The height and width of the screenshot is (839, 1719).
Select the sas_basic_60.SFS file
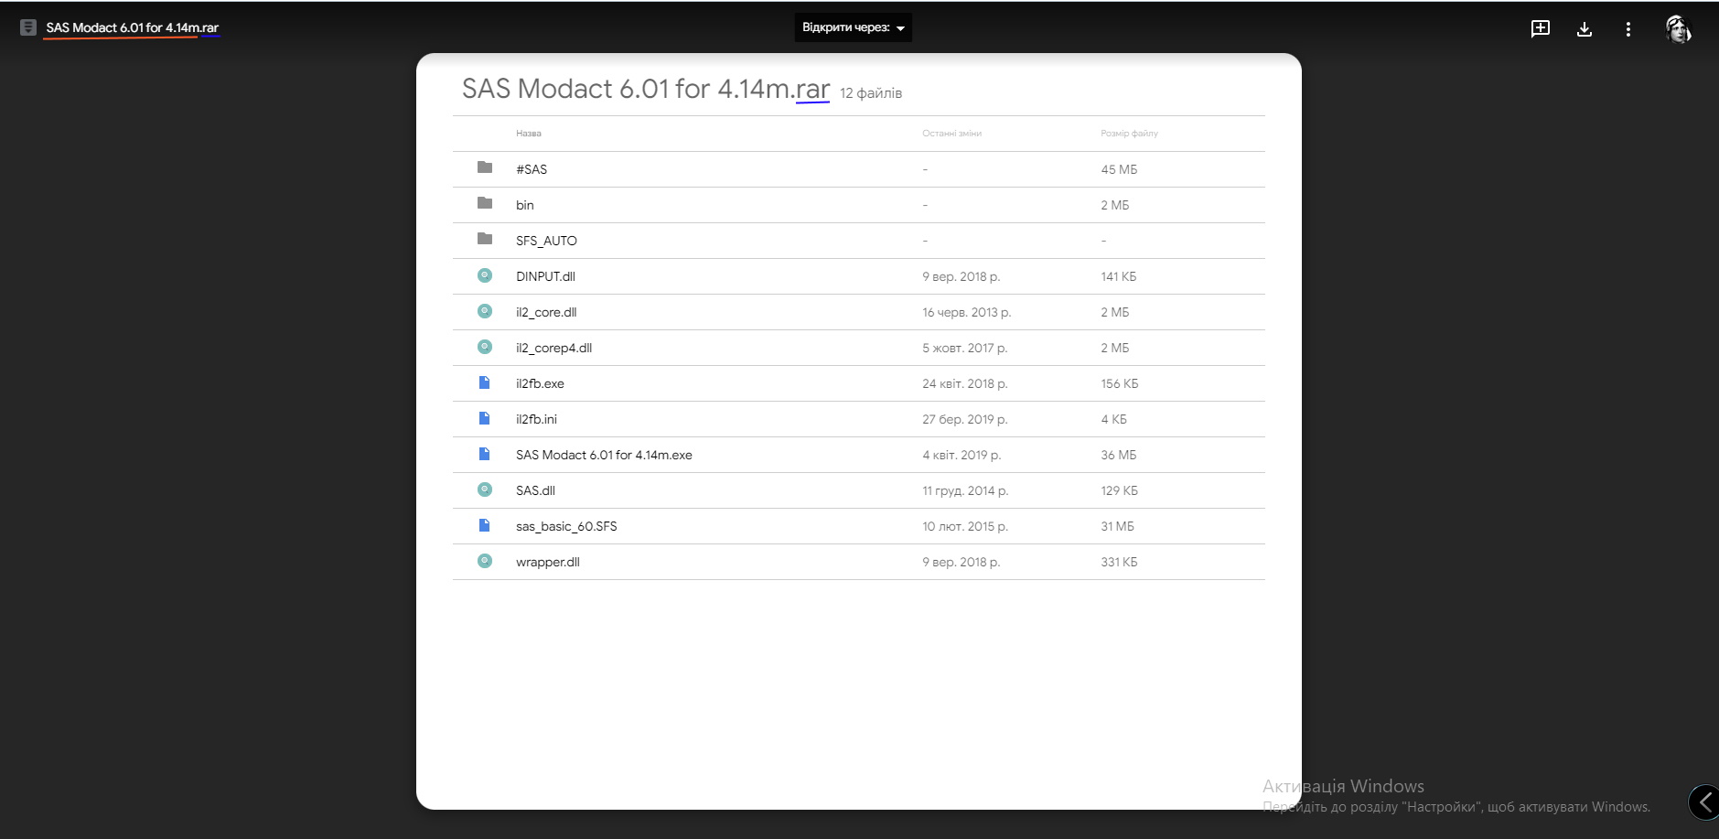(566, 526)
